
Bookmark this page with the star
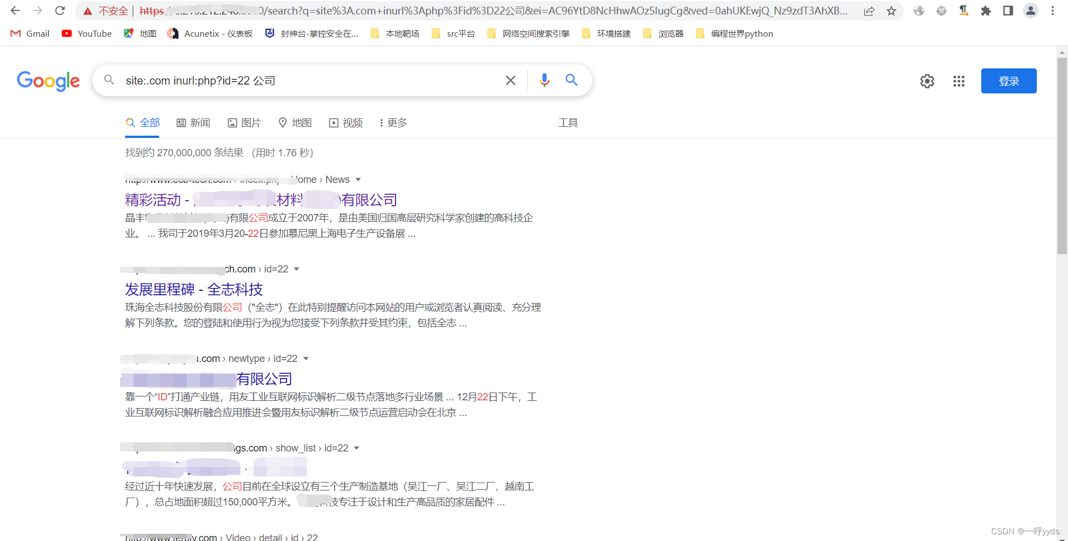[892, 11]
